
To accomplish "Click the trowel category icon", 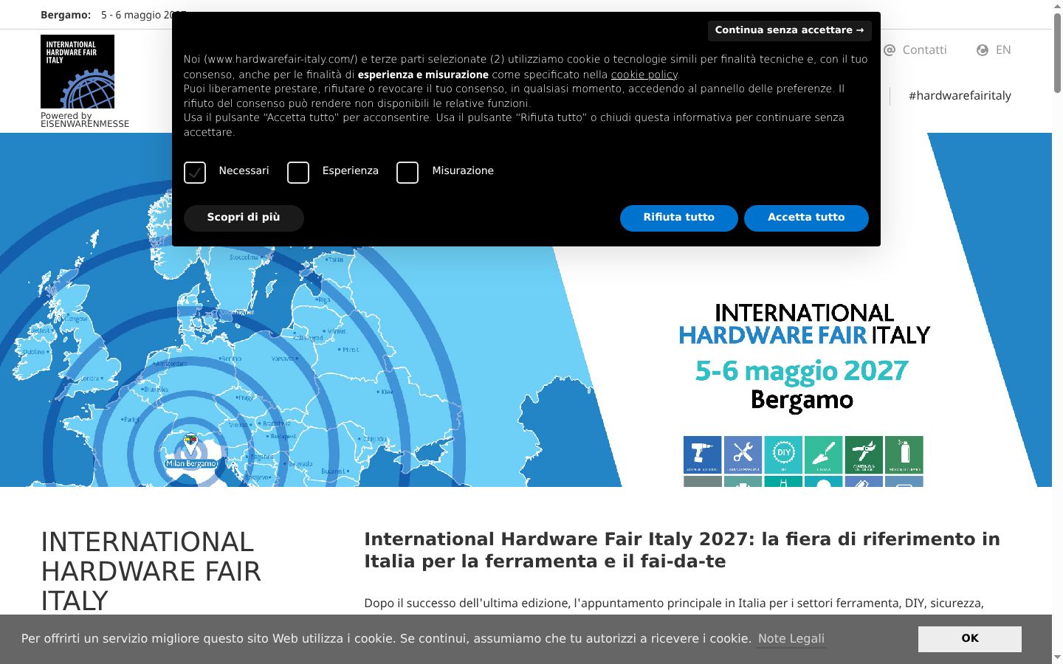I will [x=823, y=454].
